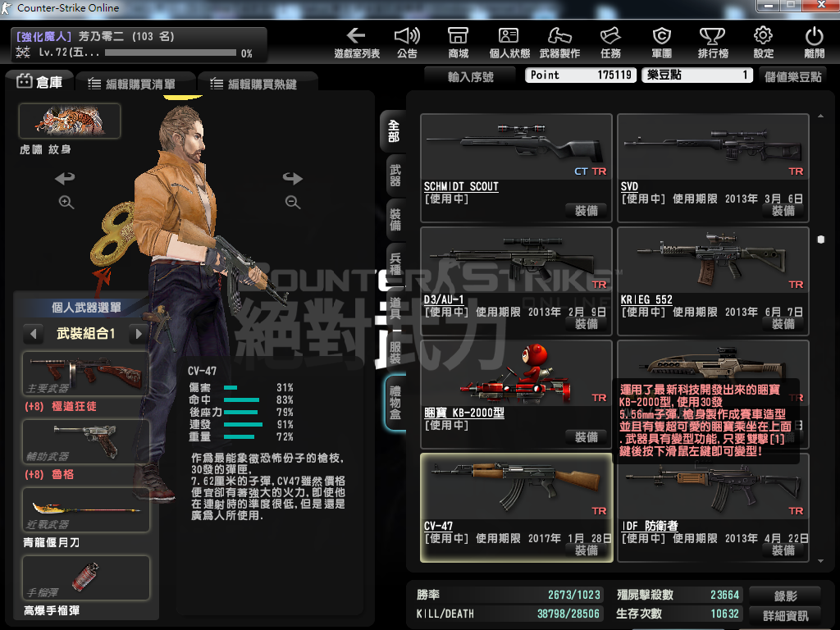
Task: Rotate character left with the curved arrow
Action: [x=65, y=177]
